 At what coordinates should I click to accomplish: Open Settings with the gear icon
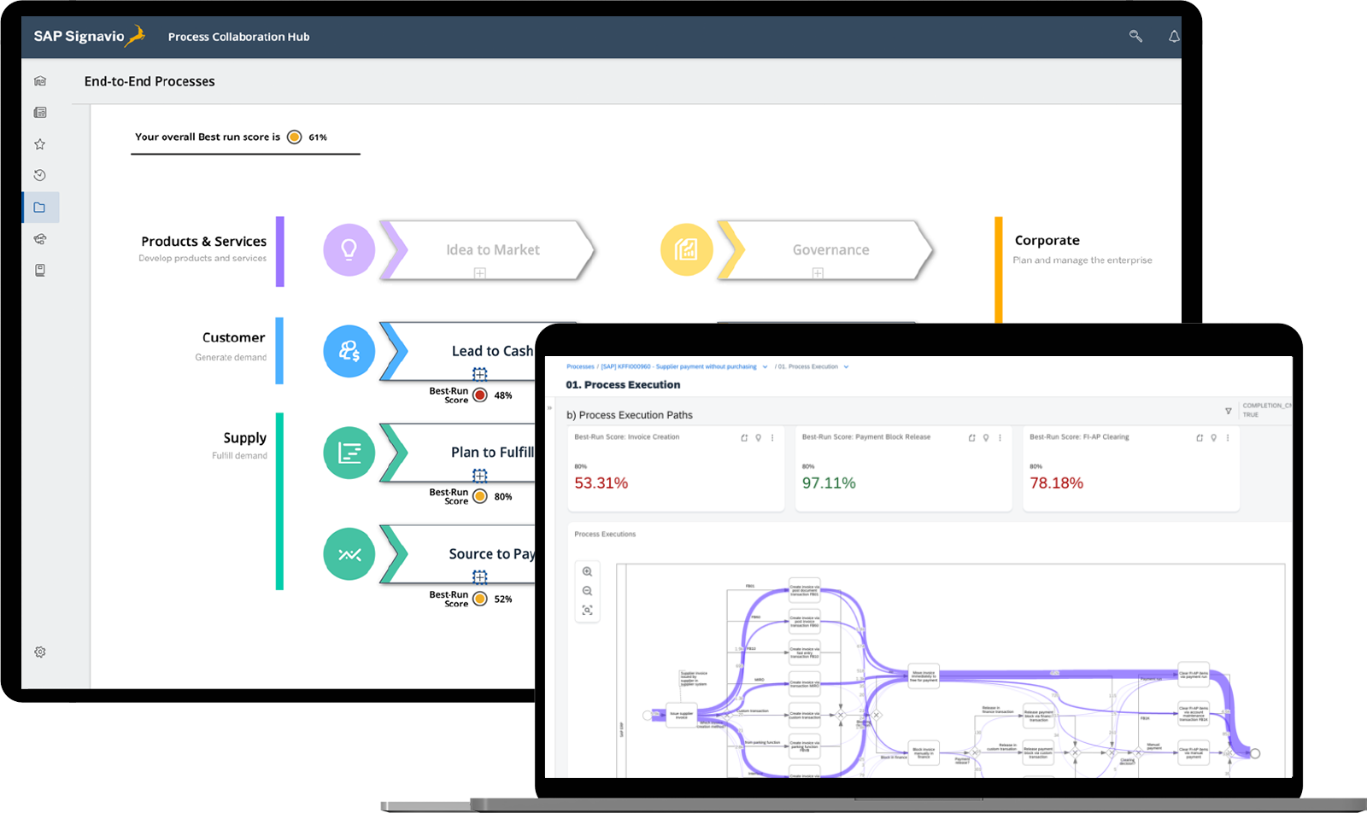[x=39, y=652]
